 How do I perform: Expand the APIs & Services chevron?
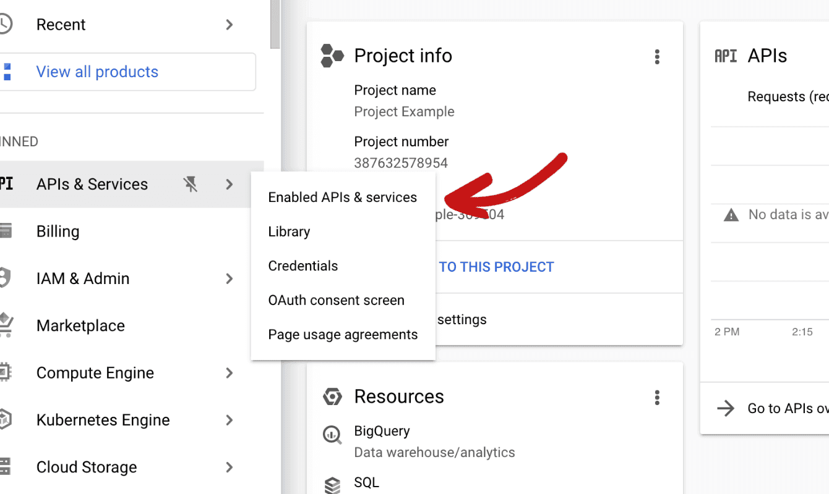tap(230, 184)
